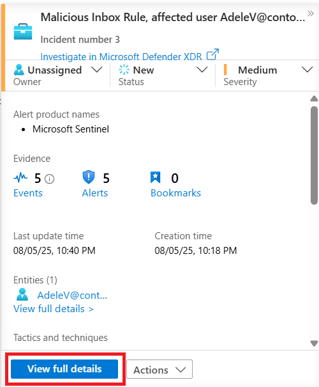The height and width of the screenshot is (387, 319).
Task: Expand the Status New dropdown
Action: click(202, 70)
